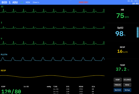Freeze the waveforms using FREEZE
139x94 pixels.
118,85
